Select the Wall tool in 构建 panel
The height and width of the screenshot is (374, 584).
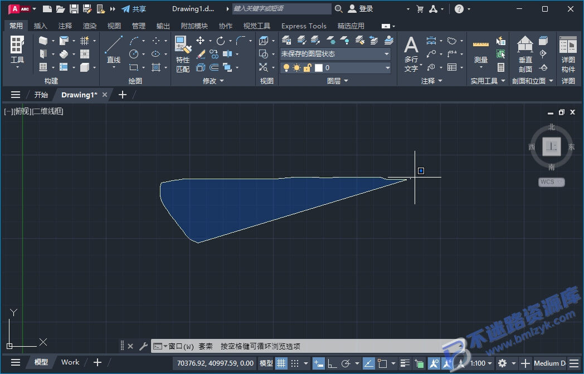[x=43, y=40]
